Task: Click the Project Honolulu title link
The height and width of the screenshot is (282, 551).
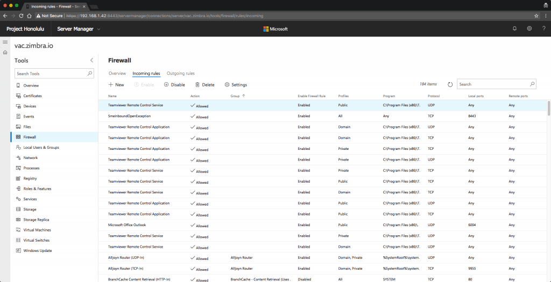Action: pos(25,29)
